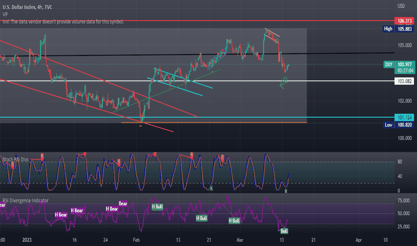The width and height of the screenshot is (417, 246).
Task: Click the green hand-drawn arrow annotation
Action: click(x=284, y=83)
